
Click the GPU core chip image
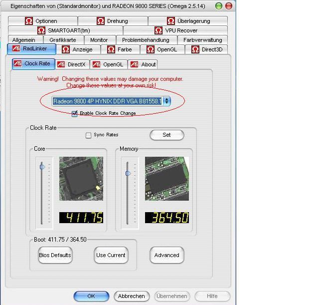tap(81, 179)
